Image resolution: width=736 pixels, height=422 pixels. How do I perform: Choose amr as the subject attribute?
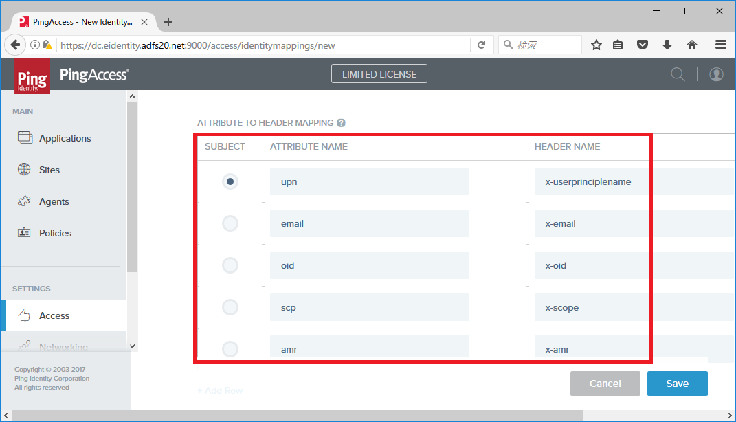click(230, 348)
